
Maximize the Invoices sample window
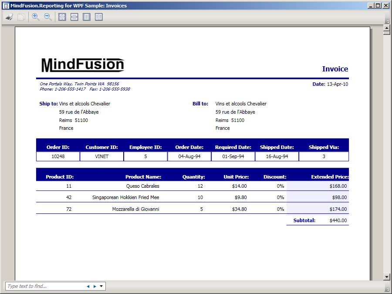(378, 6)
